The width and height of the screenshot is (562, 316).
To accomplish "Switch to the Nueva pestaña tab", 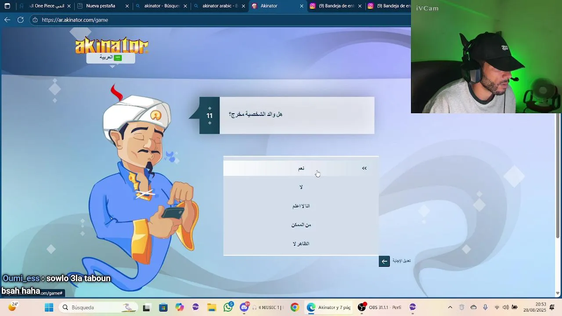I will click(x=103, y=6).
